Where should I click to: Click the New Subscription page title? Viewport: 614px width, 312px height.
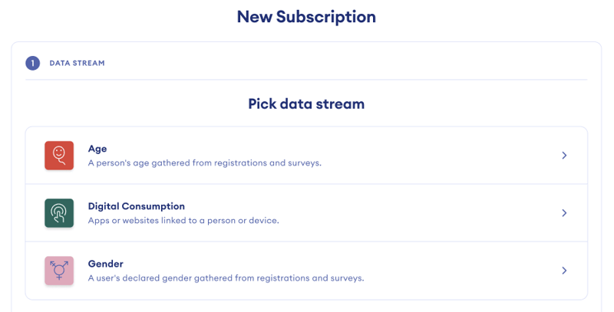[x=306, y=17]
